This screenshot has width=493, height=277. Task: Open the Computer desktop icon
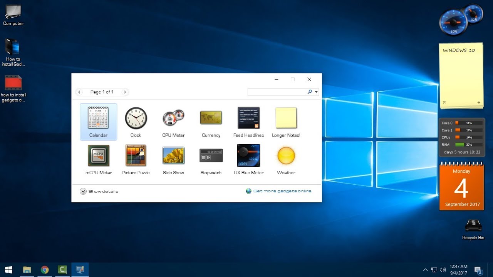tap(13, 15)
